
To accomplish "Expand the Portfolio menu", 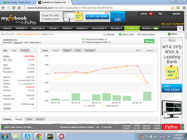I will tap(22, 28).
